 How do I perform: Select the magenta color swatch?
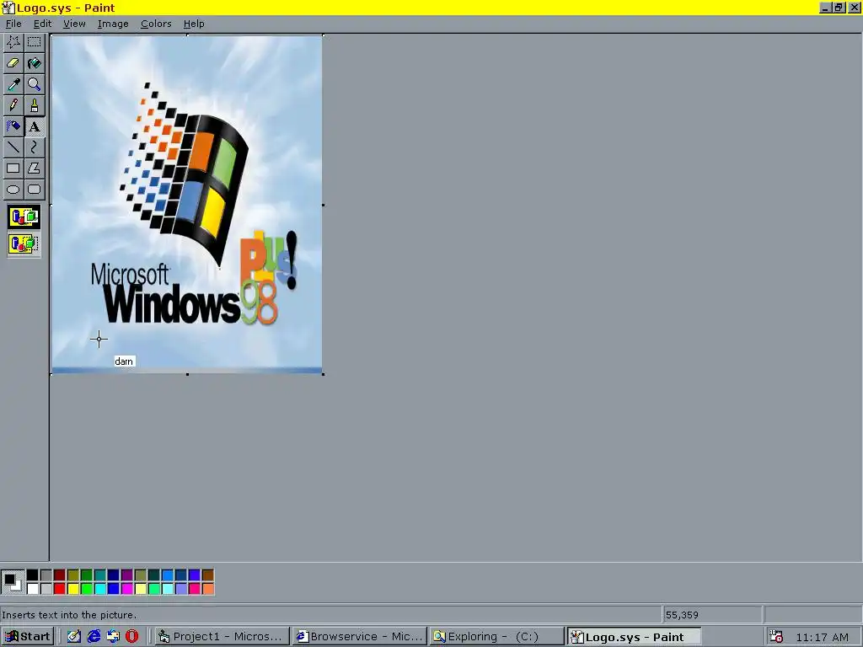[127, 589]
